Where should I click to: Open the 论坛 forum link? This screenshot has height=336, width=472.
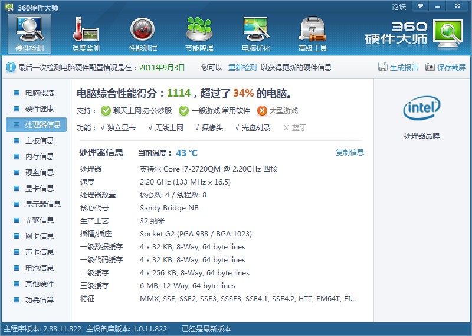[399, 6]
